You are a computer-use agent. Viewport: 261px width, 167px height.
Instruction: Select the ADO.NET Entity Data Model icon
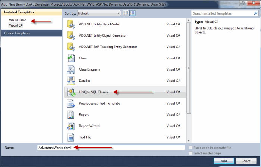[x=71, y=24]
